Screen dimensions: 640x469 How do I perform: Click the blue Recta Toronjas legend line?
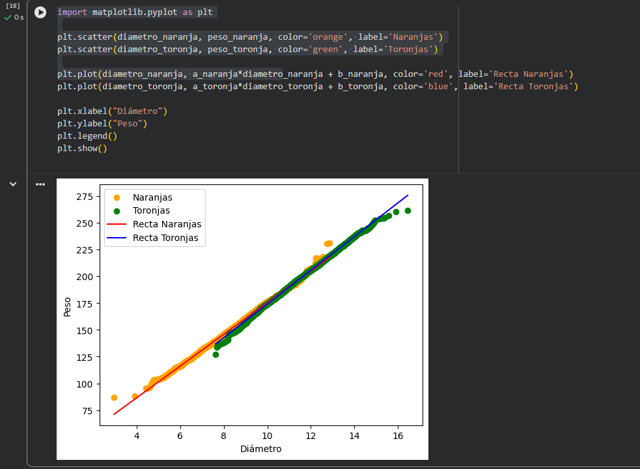(x=117, y=238)
